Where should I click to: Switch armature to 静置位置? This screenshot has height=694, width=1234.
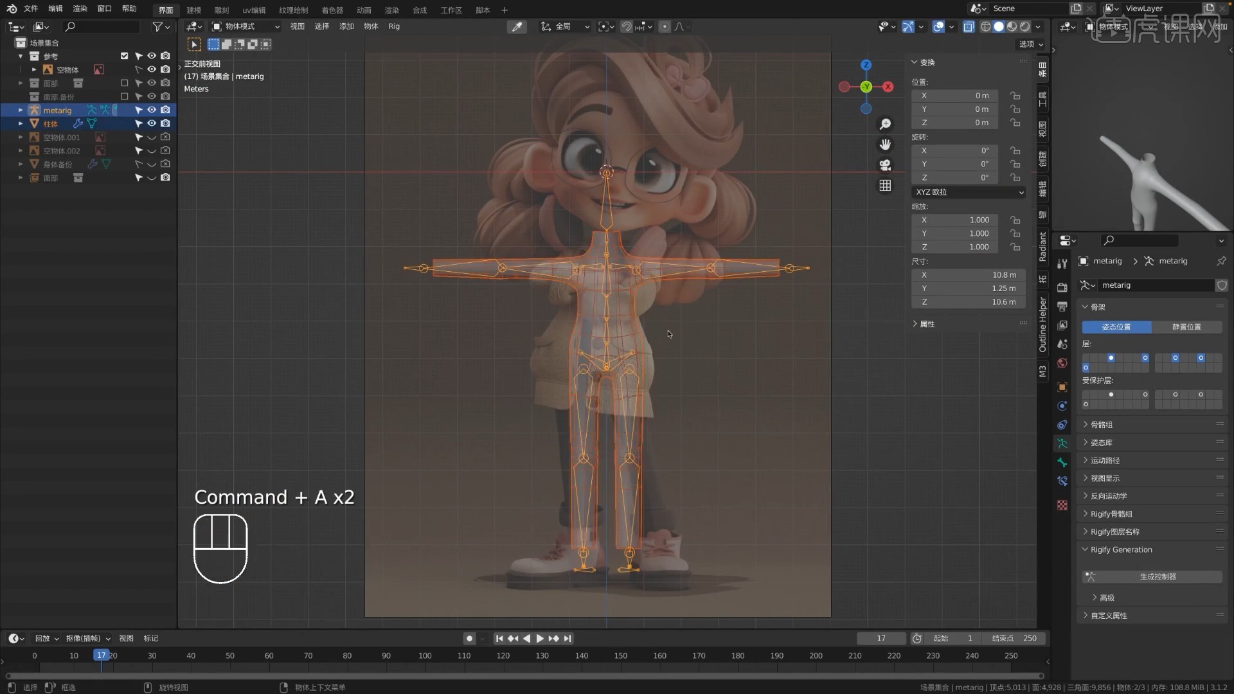[1186, 327]
